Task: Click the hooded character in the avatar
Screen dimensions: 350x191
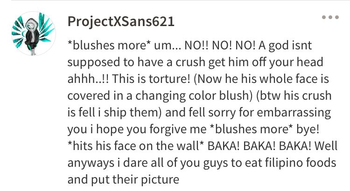Action: click(32, 36)
